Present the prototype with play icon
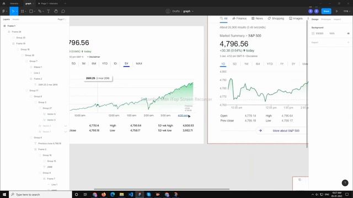The height and width of the screenshot is (198, 353). pos(337,11)
